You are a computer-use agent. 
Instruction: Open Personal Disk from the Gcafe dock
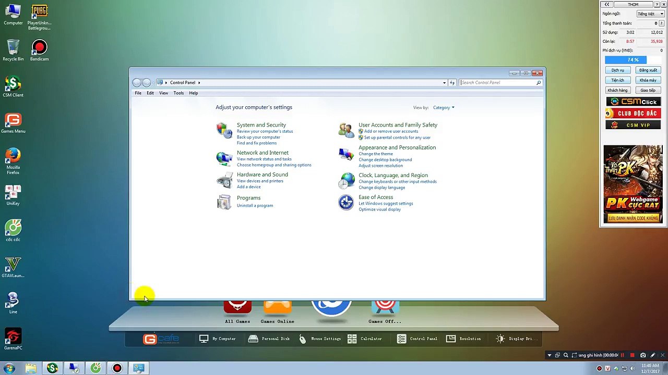[269, 339]
